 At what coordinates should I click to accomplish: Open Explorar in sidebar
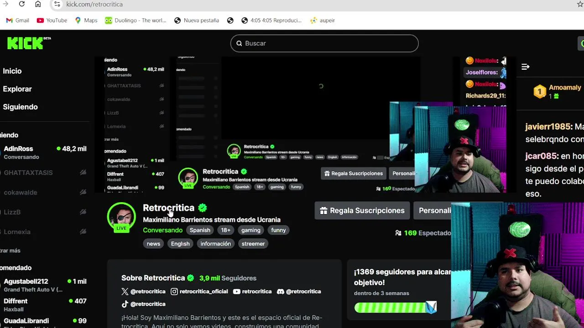click(17, 89)
